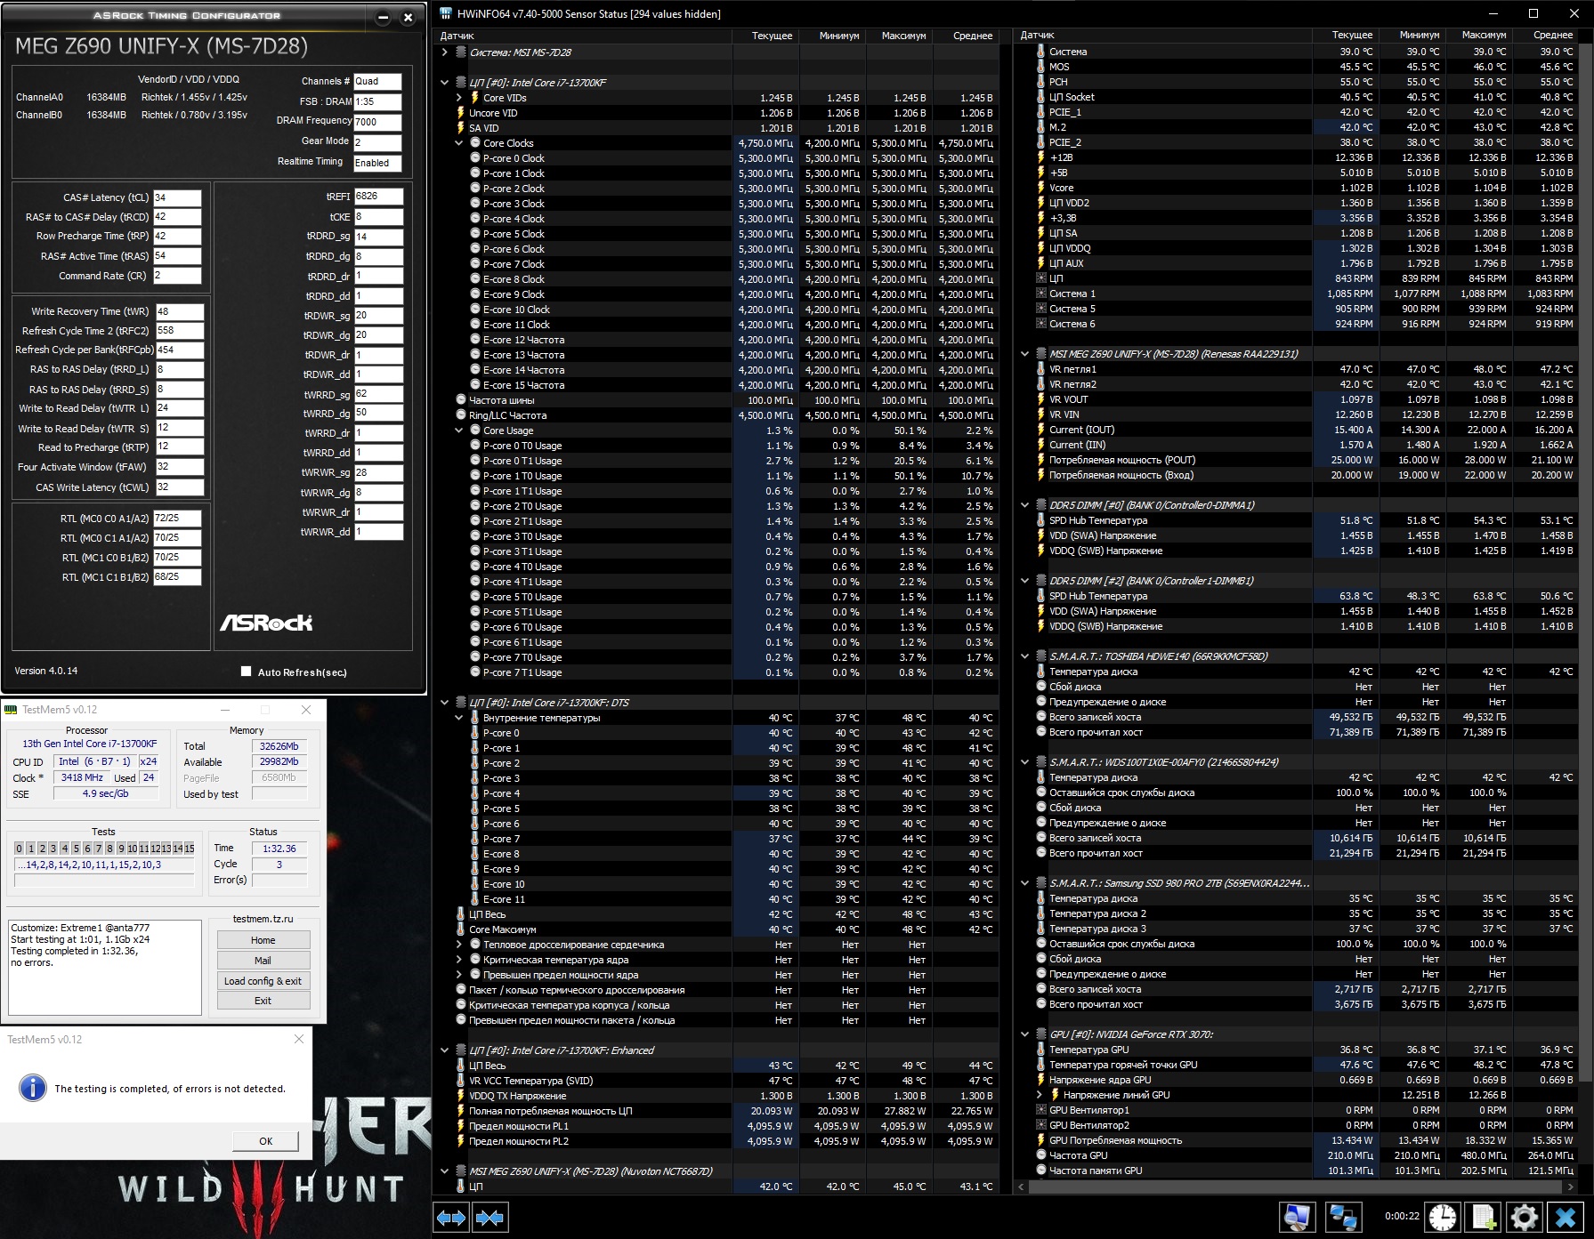This screenshot has width=1594, height=1239.
Task: Open the HWiNFO summary monitor icon
Action: click(x=1298, y=1218)
